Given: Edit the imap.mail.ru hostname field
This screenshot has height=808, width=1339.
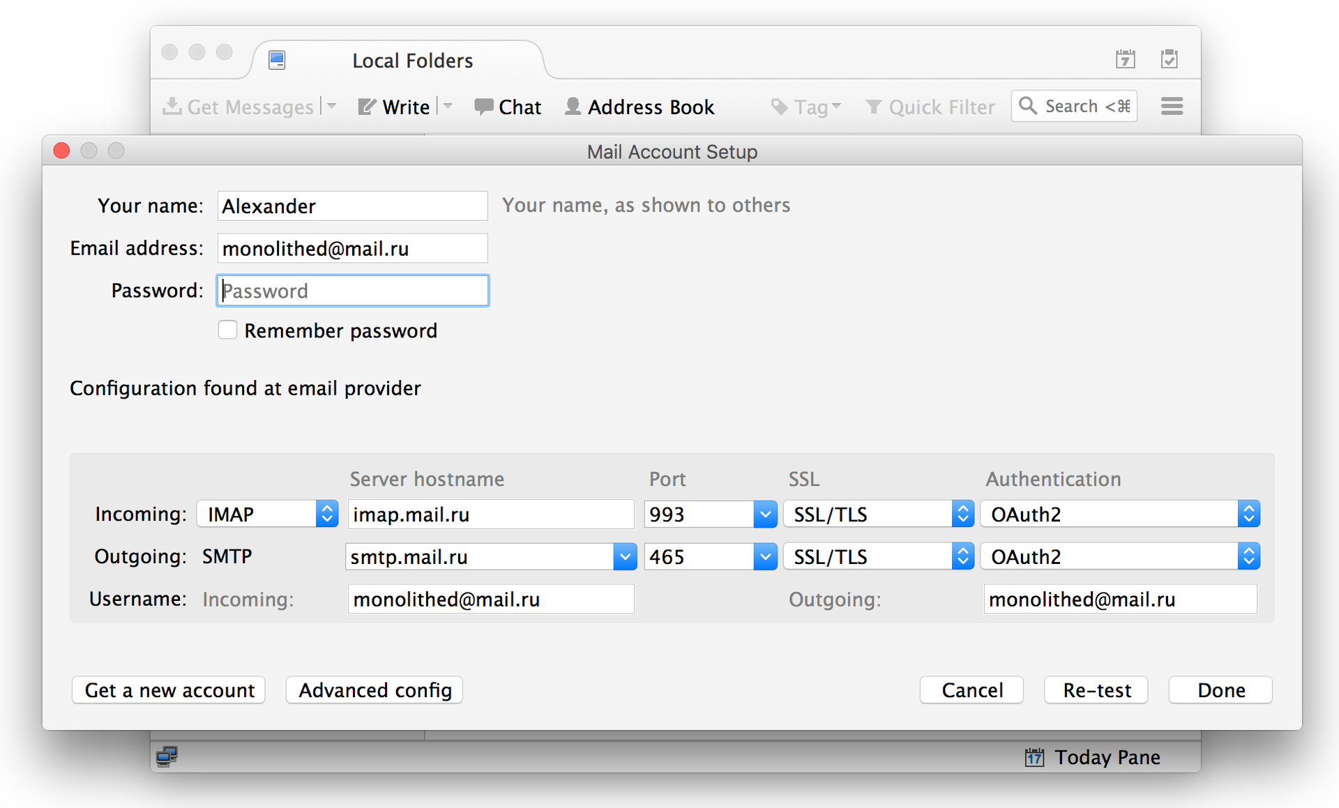Looking at the screenshot, I should click(x=491, y=514).
